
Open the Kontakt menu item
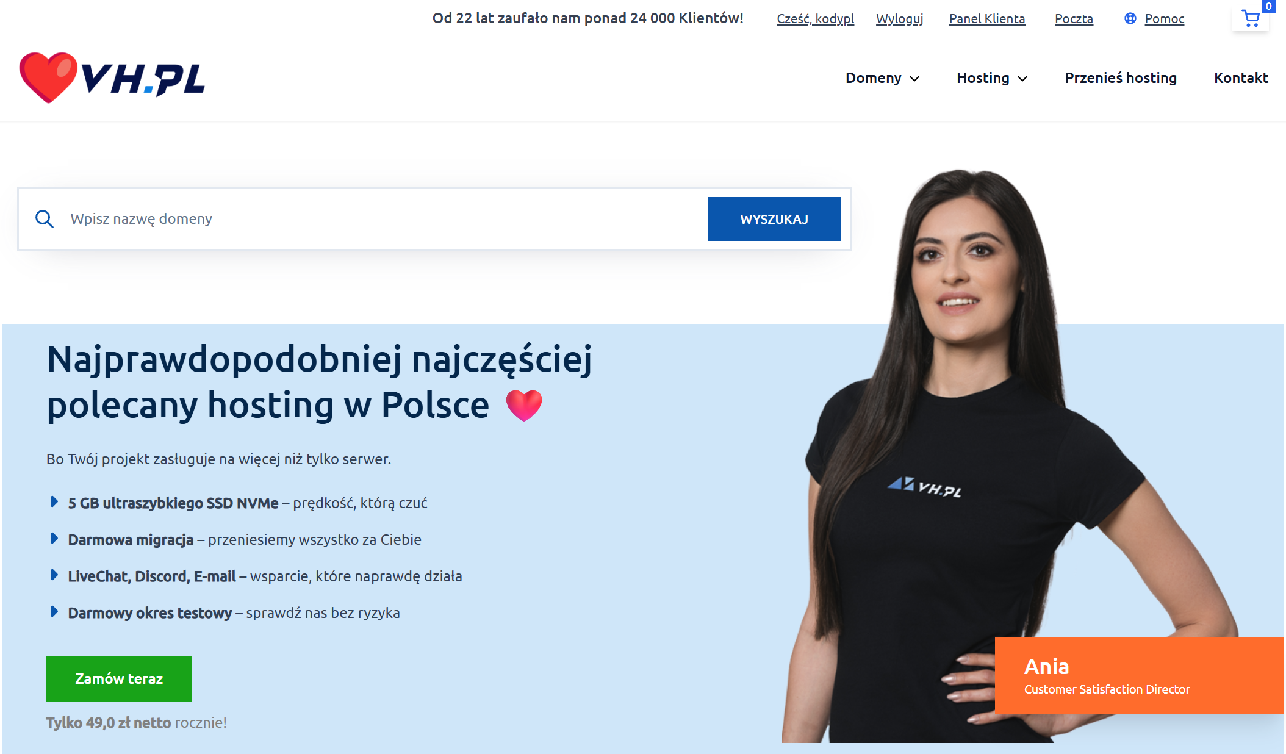1240,78
